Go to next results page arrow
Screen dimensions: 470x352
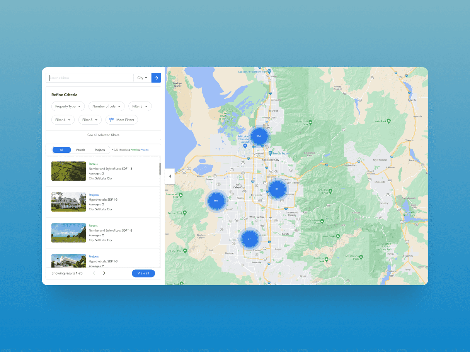tap(104, 273)
